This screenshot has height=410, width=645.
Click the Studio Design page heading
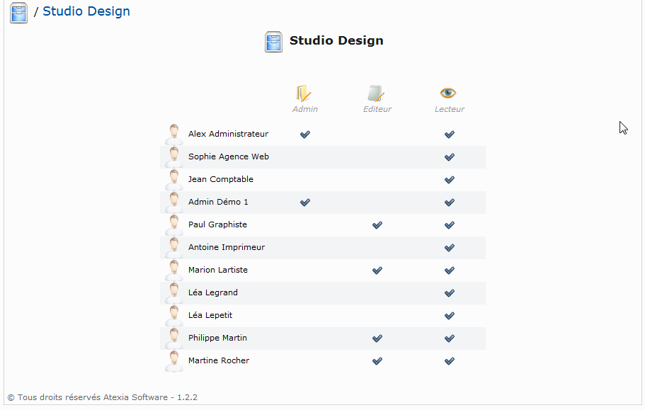tap(336, 40)
